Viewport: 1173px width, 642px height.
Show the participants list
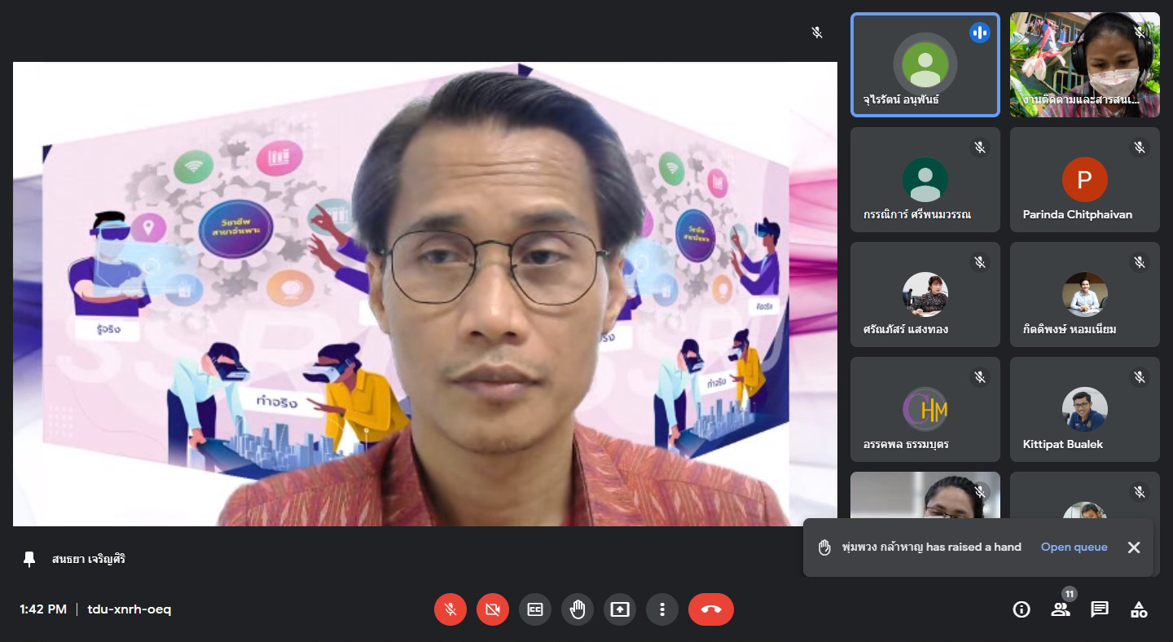coord(1061,609)
